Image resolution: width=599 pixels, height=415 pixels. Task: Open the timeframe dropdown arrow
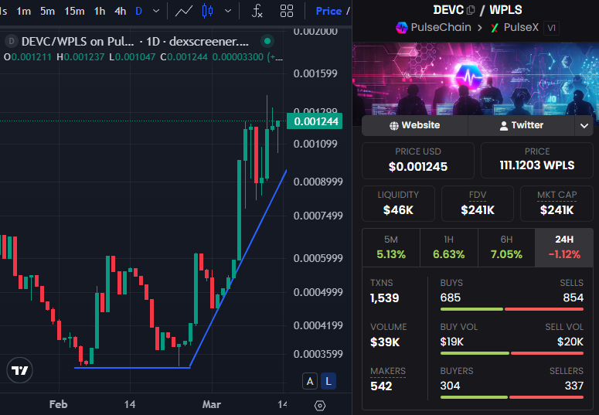point(156,11)
